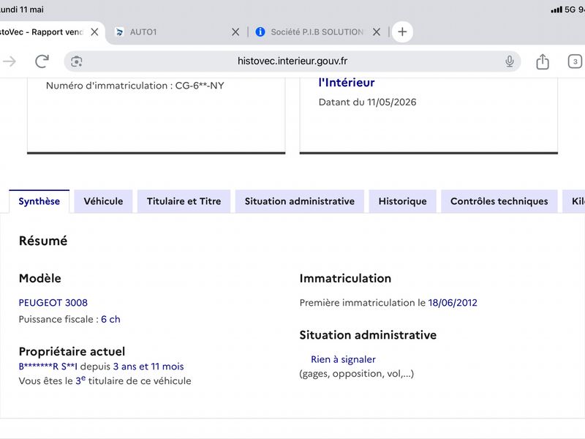Open the share sheet icon

point(543,61)
